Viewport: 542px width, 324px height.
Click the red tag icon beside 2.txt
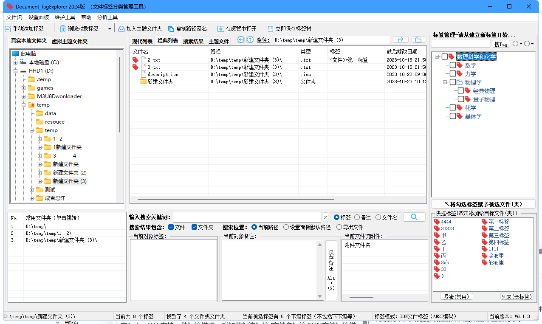(x=135, y=60)
